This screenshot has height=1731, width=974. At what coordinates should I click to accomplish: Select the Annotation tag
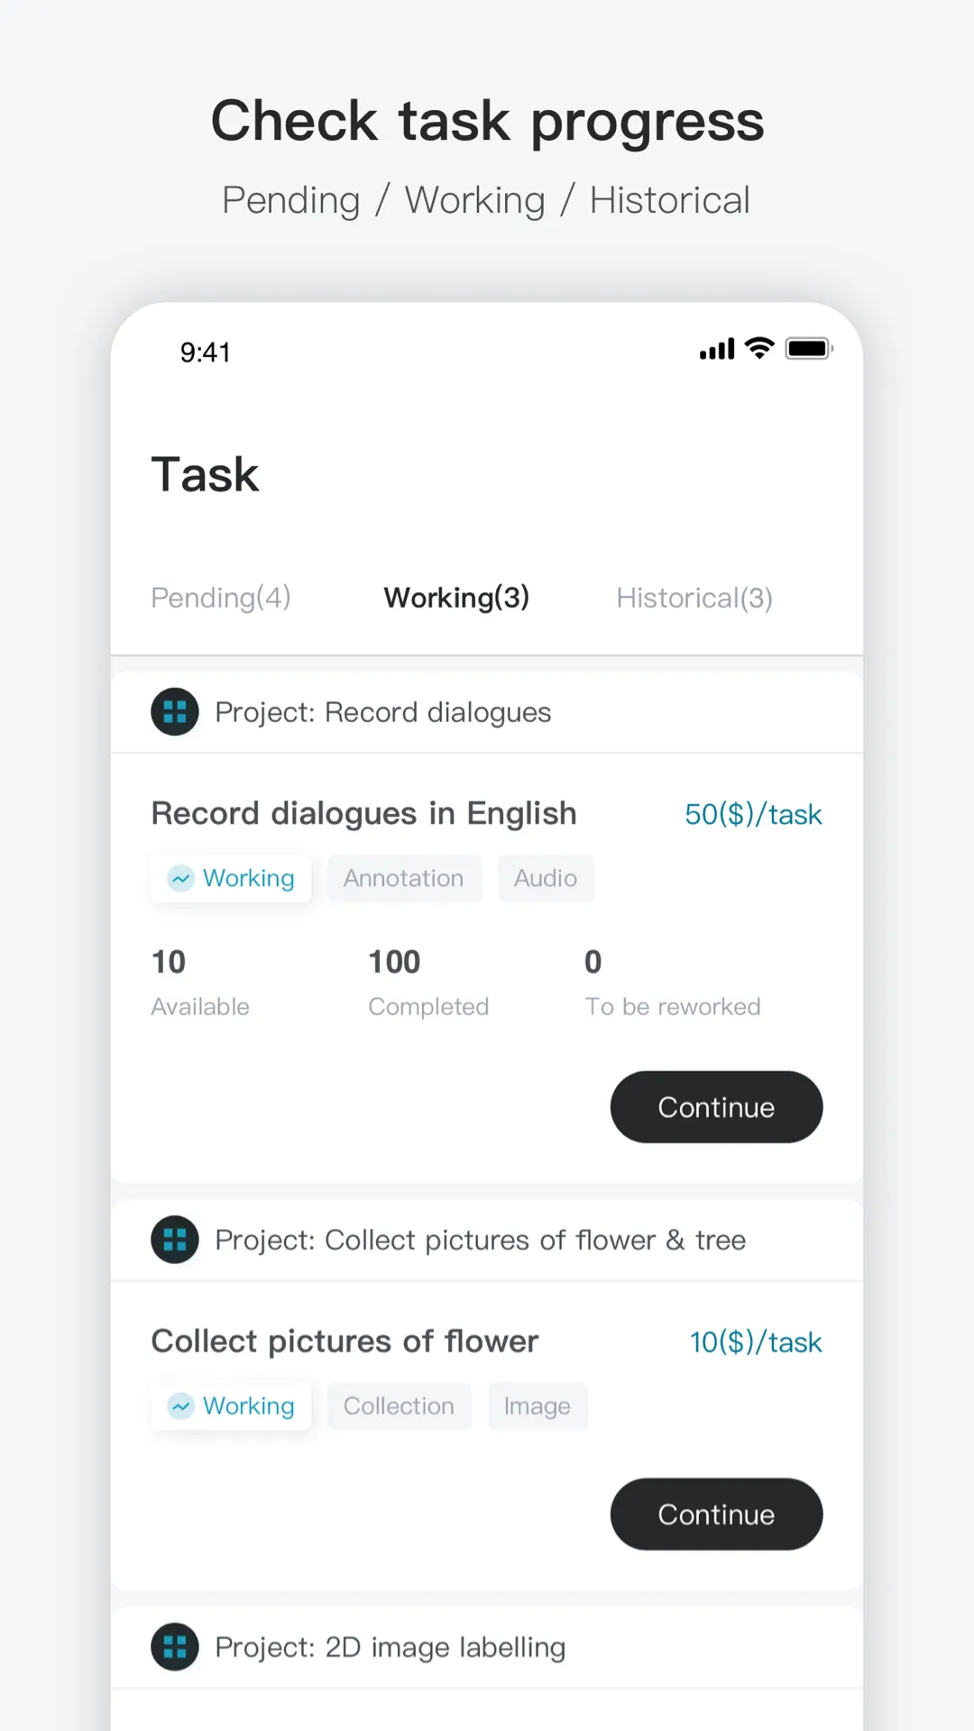pos(404,878)
